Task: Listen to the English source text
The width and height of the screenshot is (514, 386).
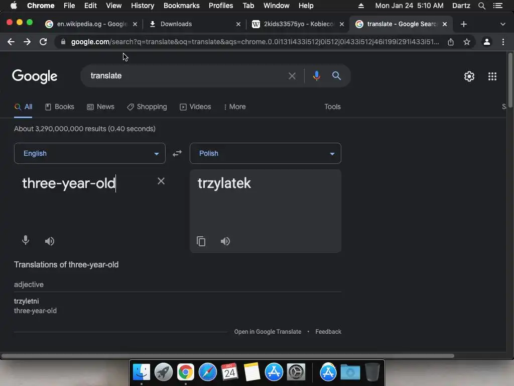Action: (x=50, y=241)
